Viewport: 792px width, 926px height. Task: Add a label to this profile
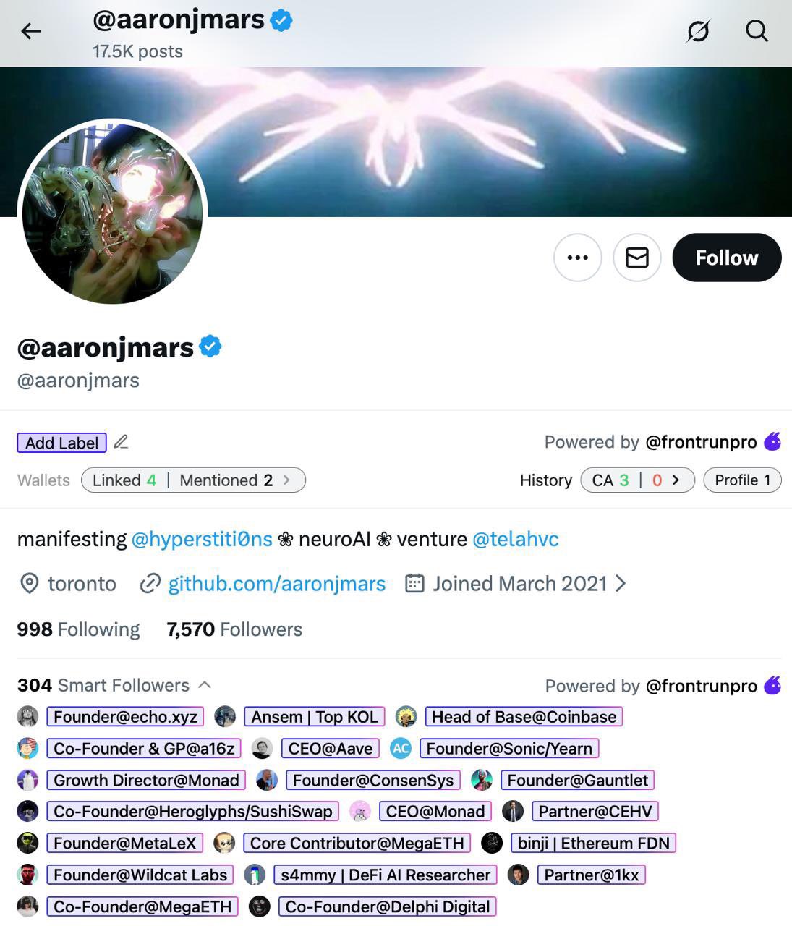coord(62,443)
